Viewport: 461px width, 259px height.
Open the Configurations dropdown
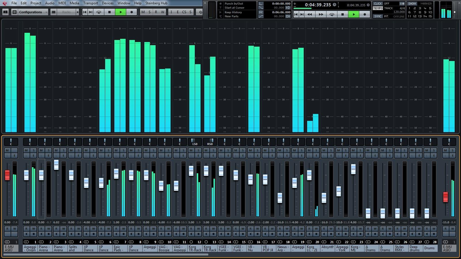tap(33, 12)
